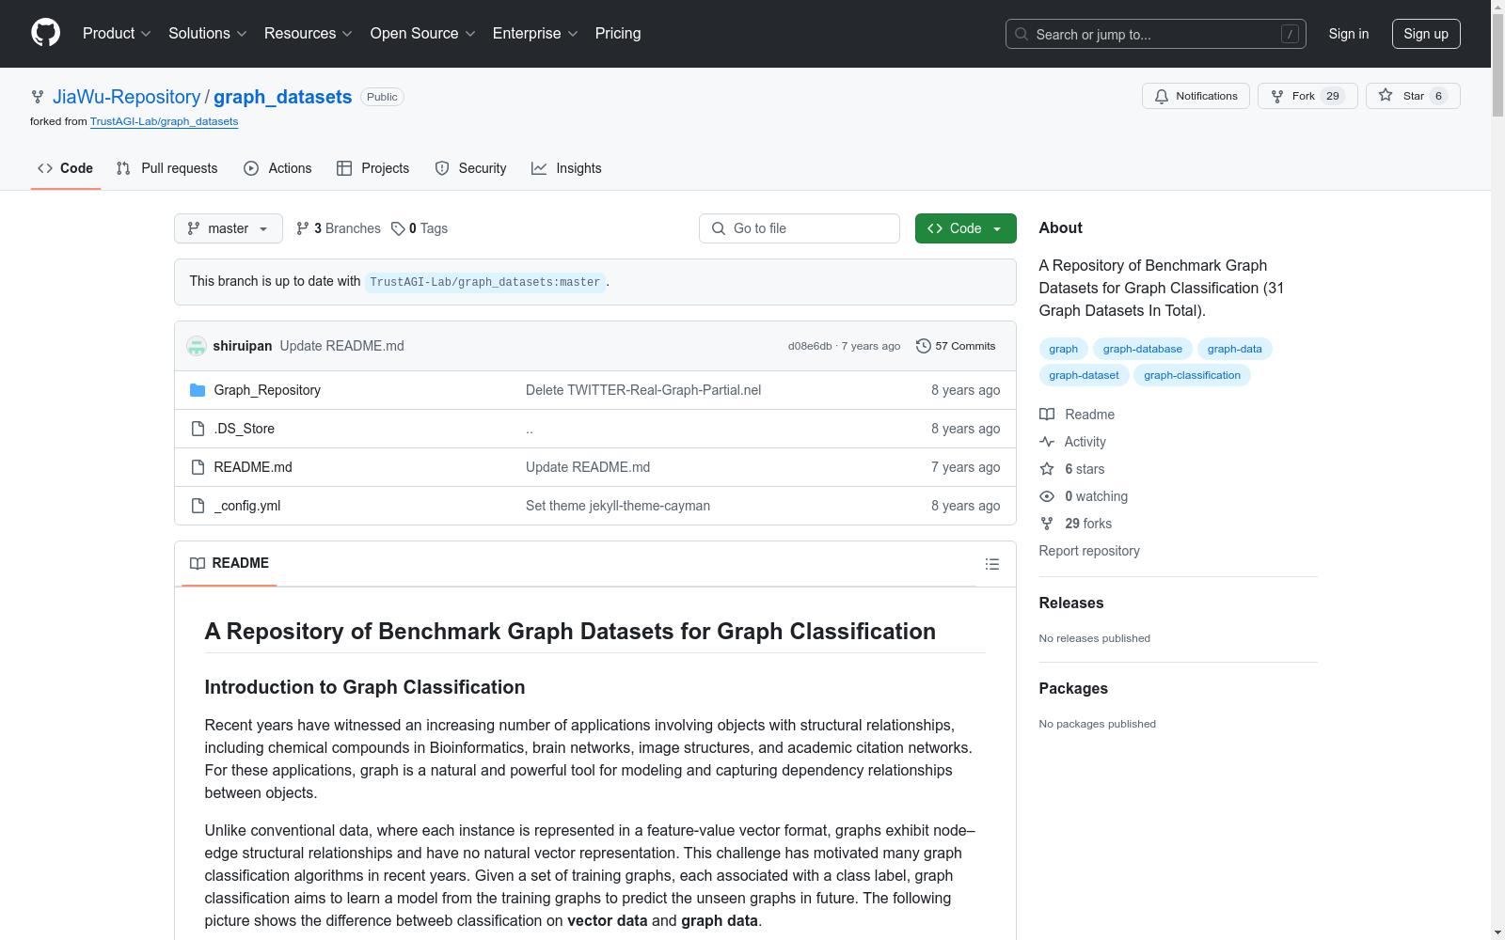Screen dimensions: 1505x940
Task: Open the master branch selector dropdown
Action: (x=229, y=228)
